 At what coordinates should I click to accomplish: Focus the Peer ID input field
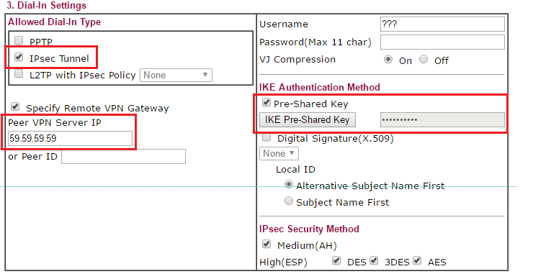[123, 156]
